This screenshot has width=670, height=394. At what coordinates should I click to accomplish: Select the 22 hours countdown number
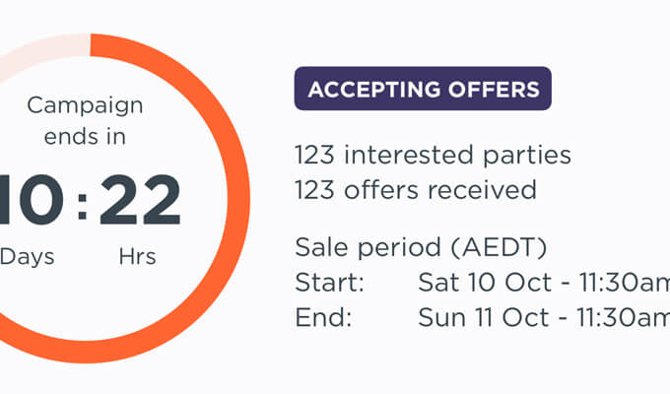(x=140, y=200)
